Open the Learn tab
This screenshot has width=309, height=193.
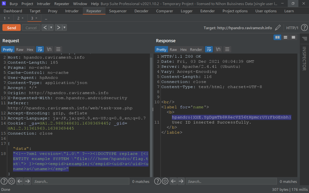(x=289, y=11)
